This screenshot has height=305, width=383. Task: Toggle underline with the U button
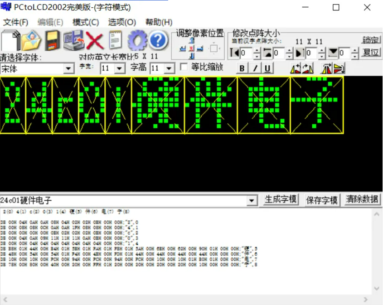coord(267,68)
